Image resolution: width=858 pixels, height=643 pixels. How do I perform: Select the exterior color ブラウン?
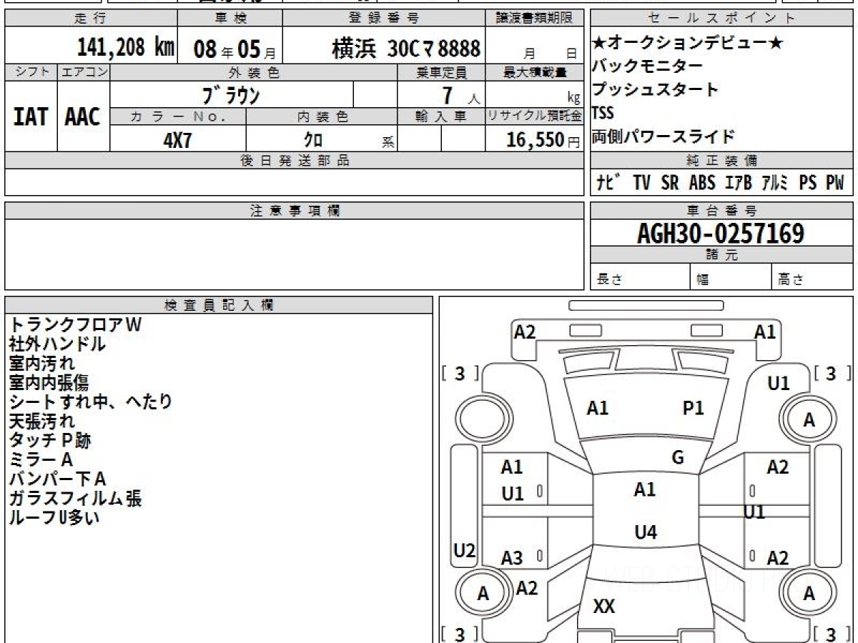(x=230, y=94)
